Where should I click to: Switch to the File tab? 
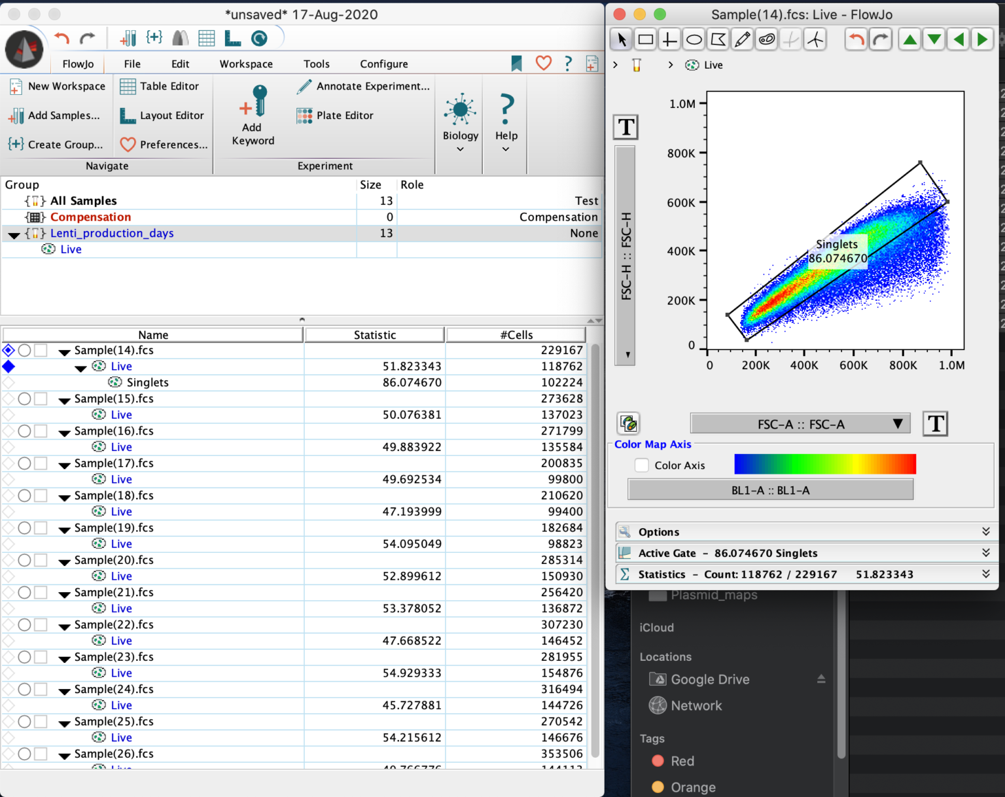pos(132,63)
